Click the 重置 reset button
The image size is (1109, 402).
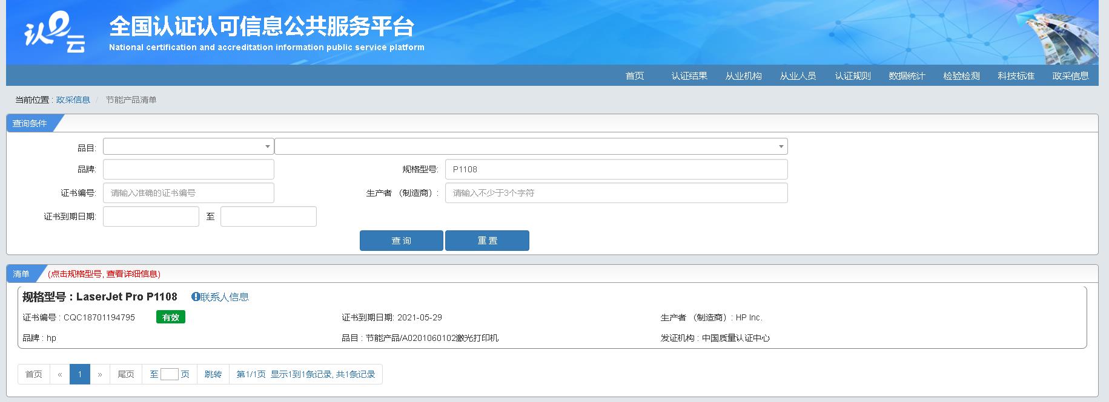[487, 241]
